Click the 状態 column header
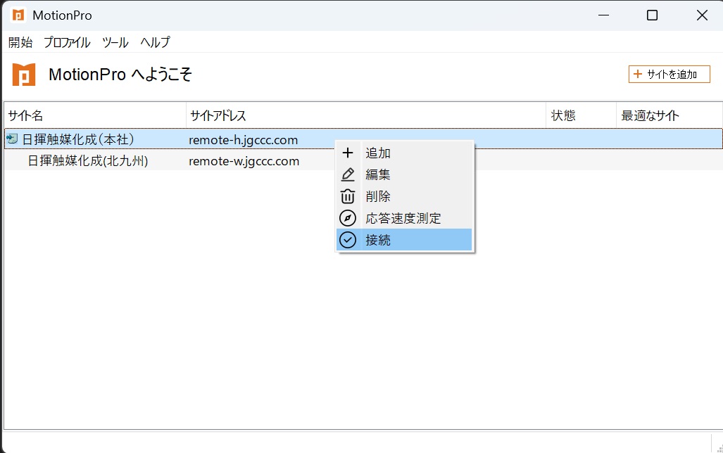 tap(581, 115)
